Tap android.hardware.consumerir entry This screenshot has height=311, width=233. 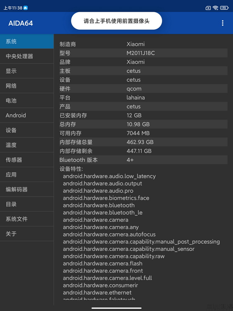point(100,285)
